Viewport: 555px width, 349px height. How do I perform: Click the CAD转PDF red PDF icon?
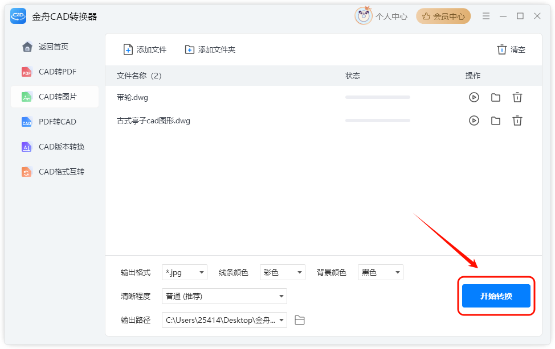[x=27, y=72]
